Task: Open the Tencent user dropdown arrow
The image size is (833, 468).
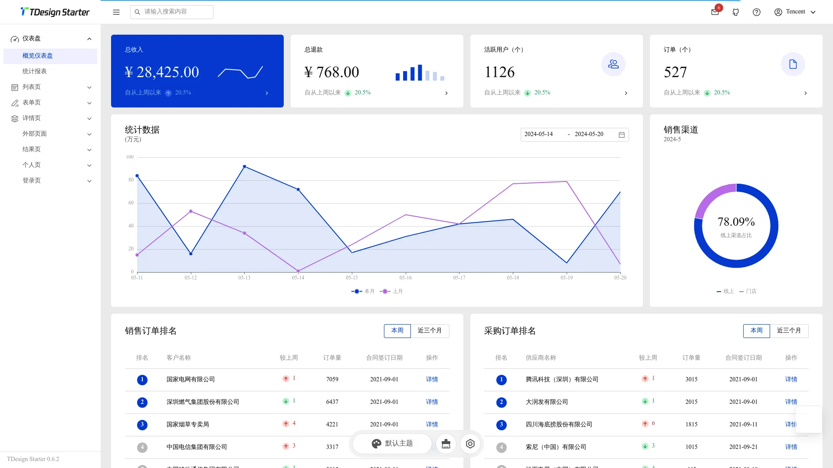Action: click(813, 12)
